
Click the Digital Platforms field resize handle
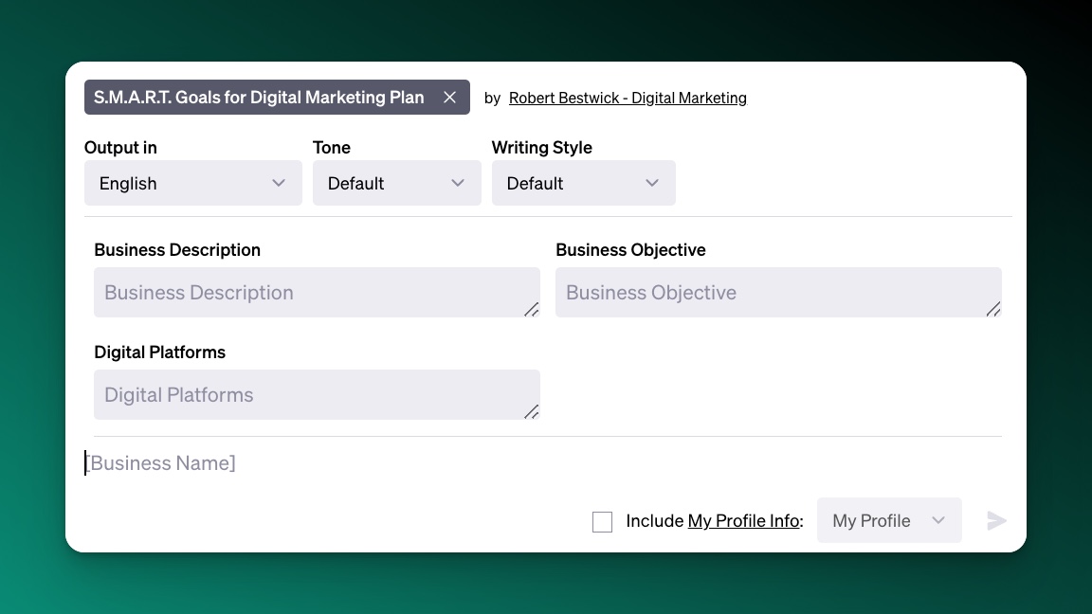(x=532, y=411)
